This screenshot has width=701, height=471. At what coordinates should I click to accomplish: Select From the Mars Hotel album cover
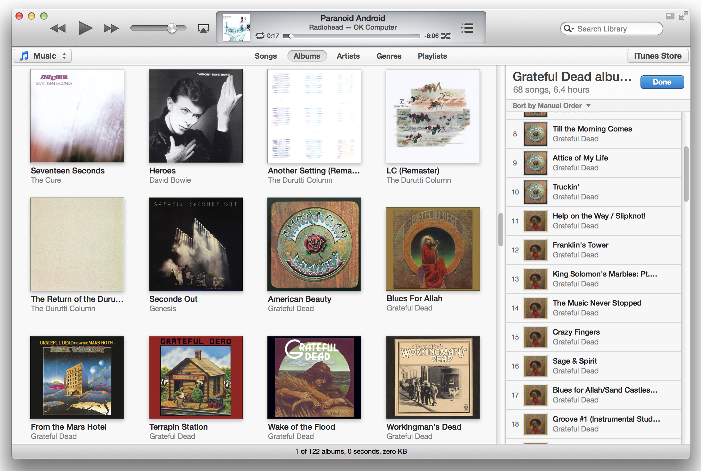click(x=77, y=377)
